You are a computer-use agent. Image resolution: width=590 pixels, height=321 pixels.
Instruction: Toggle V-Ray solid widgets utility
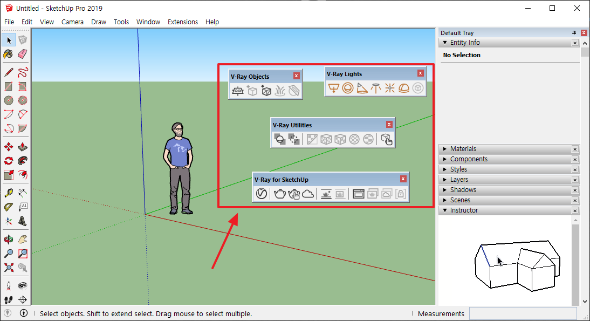click(279, 139)
